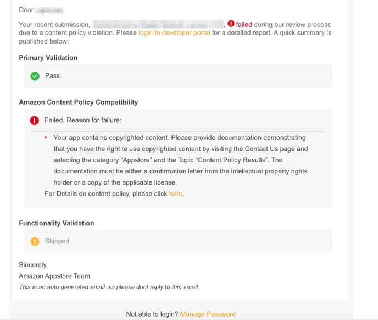The height and width of the screenshot is (320, 378).
Task: Click the copyrighted content failure paragraph
Action: pos(180,160)
